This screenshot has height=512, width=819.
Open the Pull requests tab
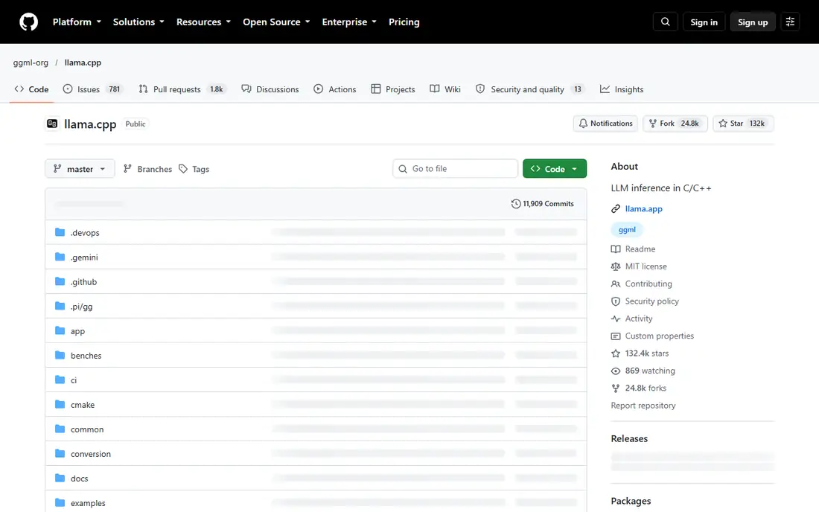click(182, 89)
